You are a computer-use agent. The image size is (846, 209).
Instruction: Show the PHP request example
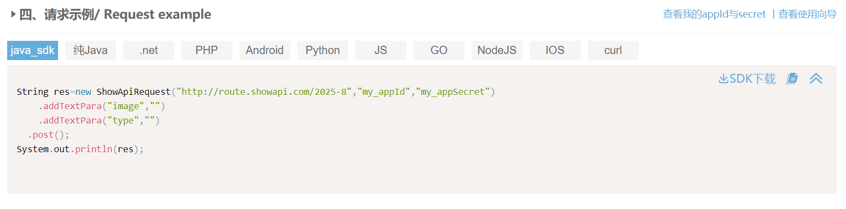pos(207,50)
